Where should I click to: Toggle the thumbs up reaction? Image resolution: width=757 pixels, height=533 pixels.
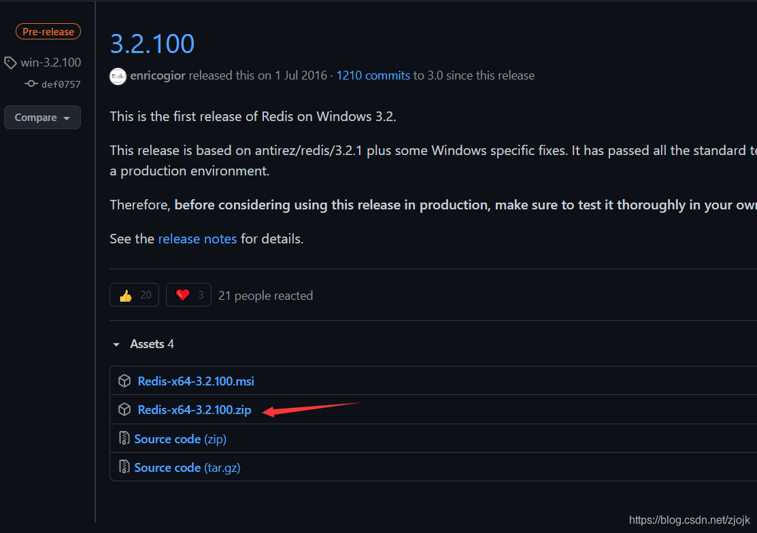pyautogui.click(x=134, y=295)
